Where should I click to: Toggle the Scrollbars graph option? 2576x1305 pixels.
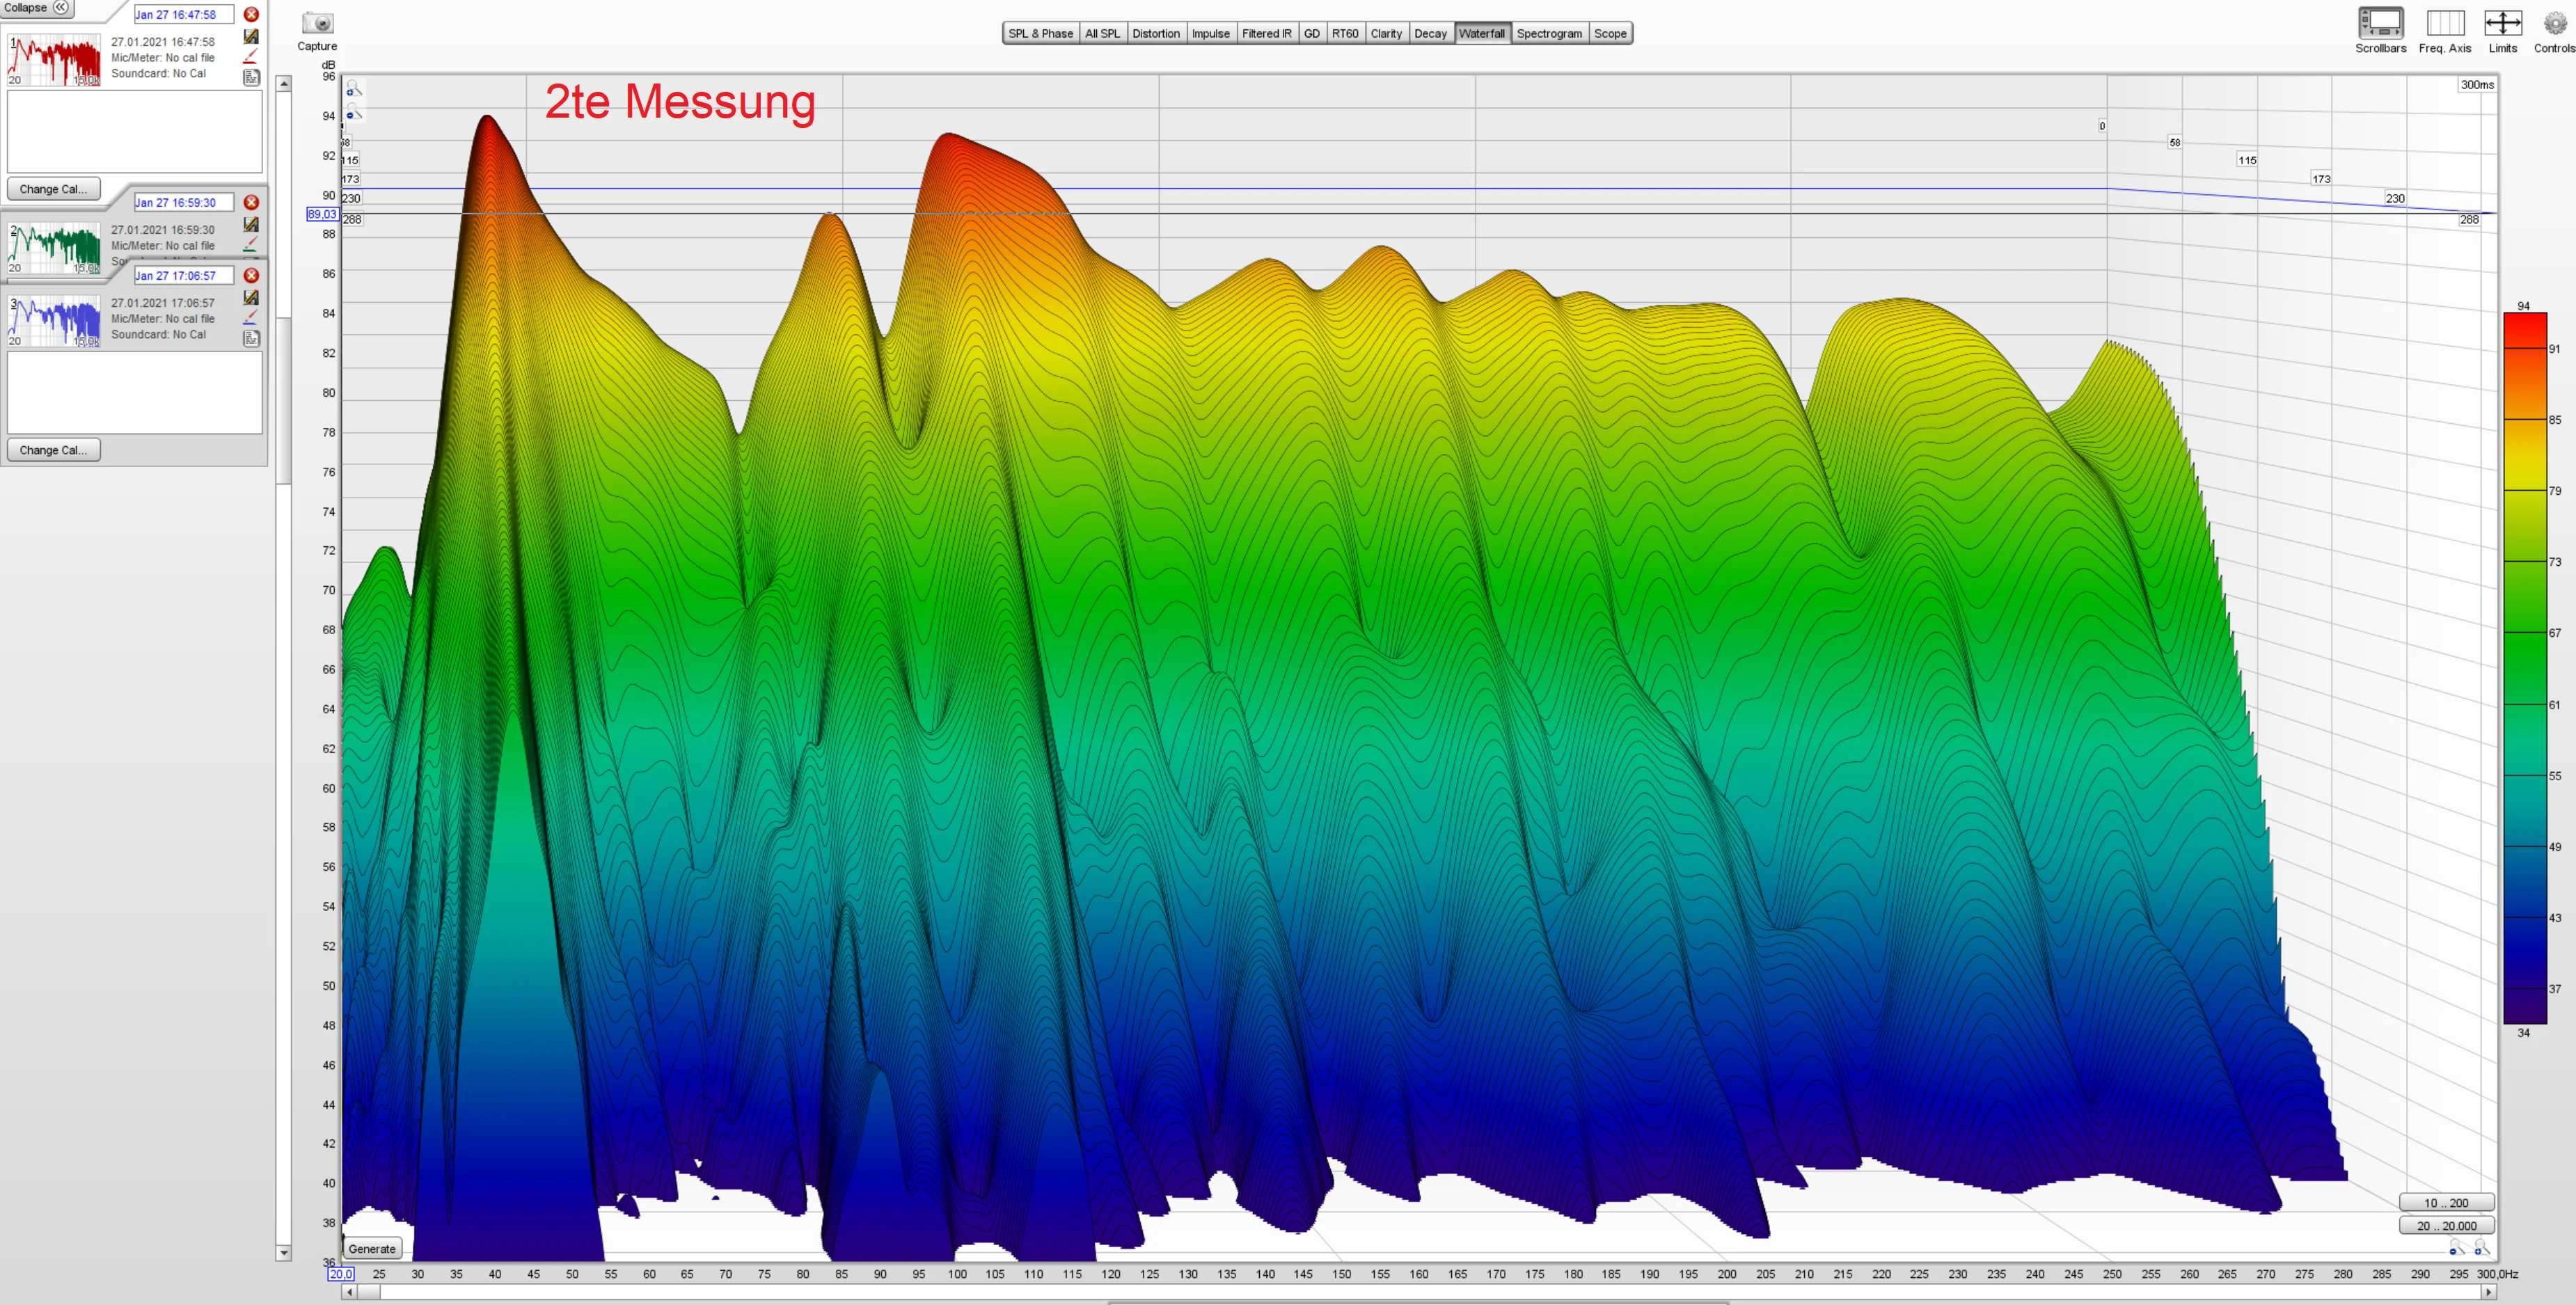[x=2380, y=23]
